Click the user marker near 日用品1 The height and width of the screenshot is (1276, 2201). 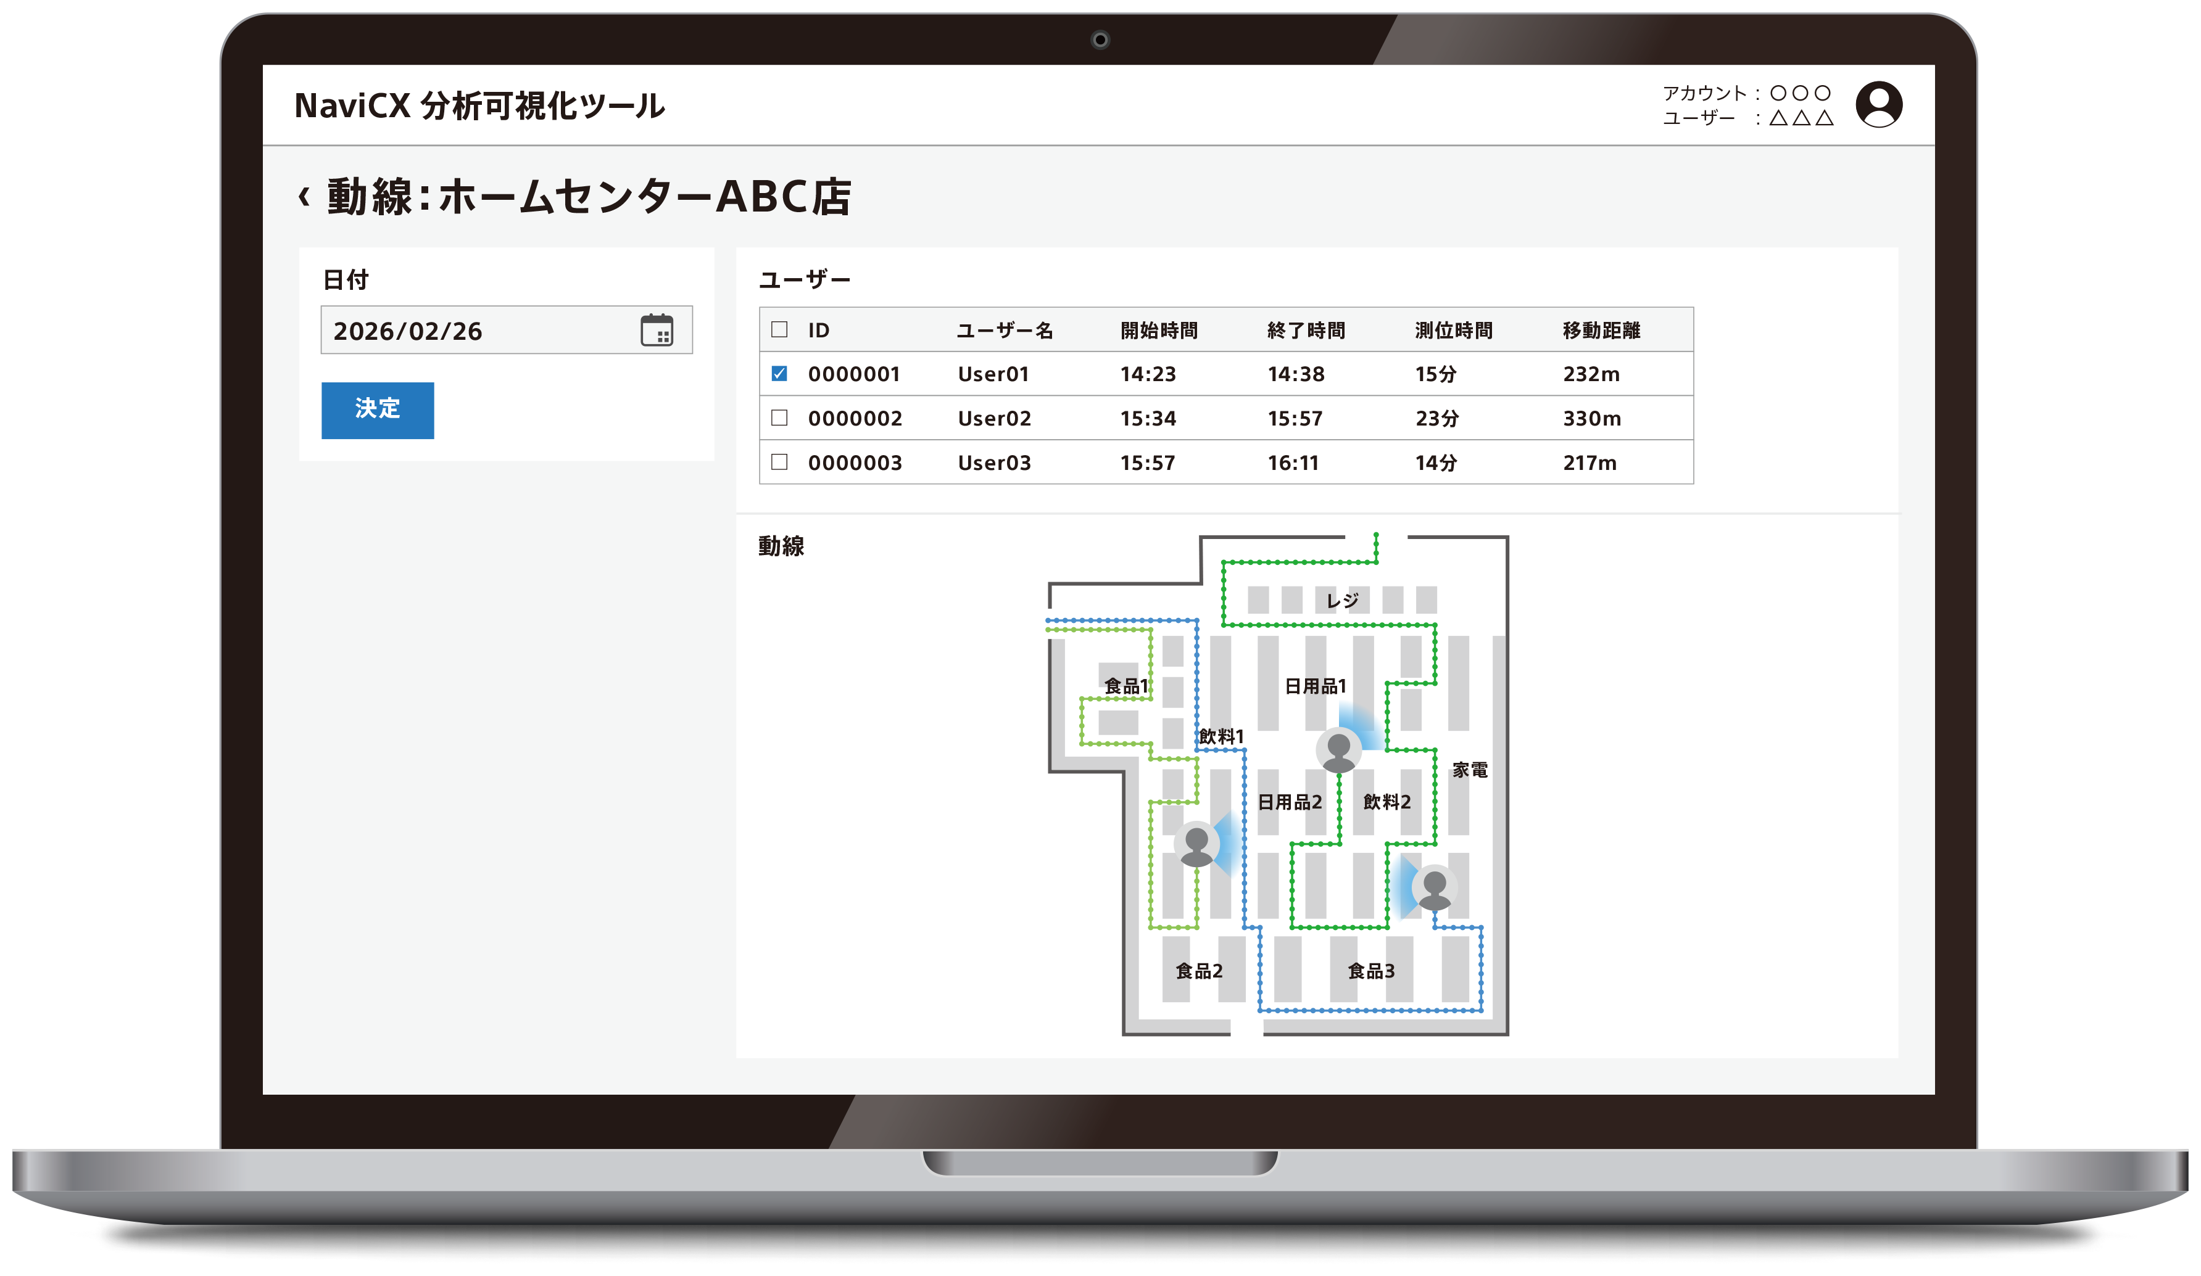coord(1338,751)
